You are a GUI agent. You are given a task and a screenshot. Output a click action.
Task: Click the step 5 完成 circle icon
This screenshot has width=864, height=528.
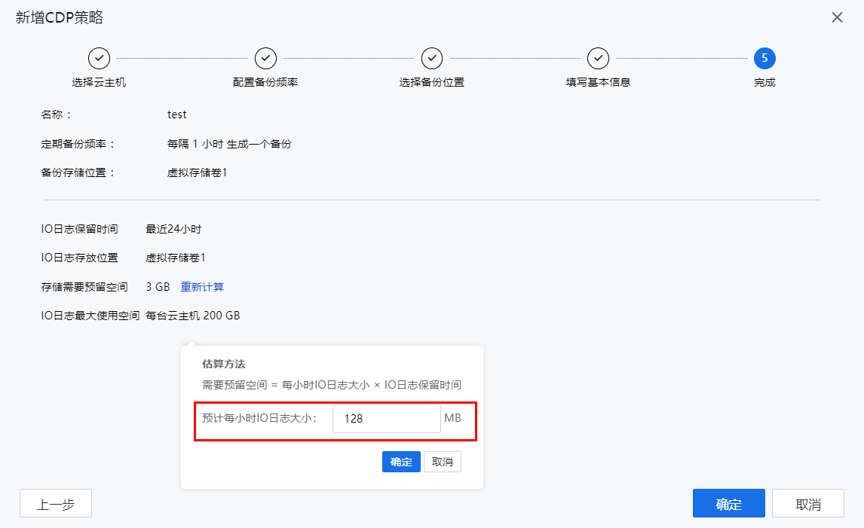[764, 58]
